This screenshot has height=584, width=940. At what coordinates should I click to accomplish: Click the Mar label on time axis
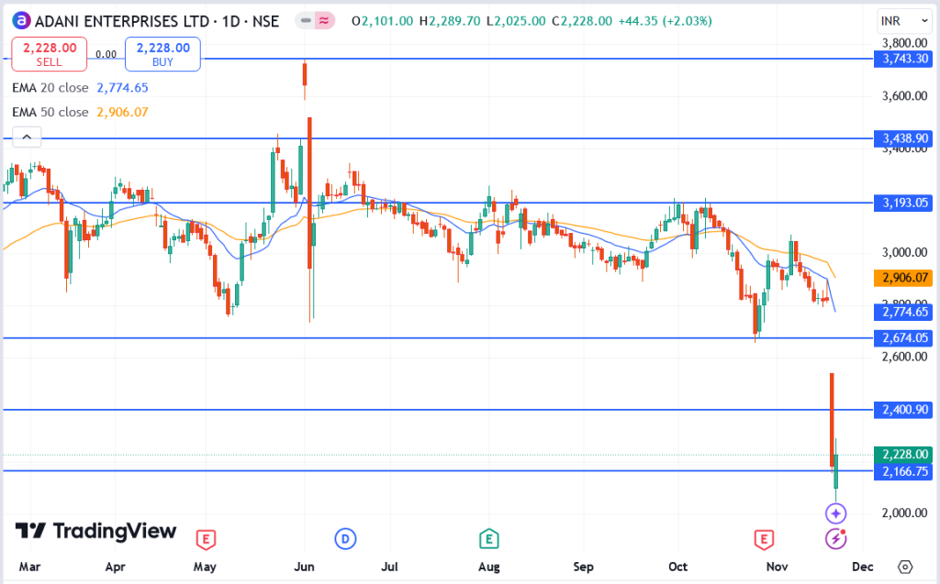[x=29, y=567]
